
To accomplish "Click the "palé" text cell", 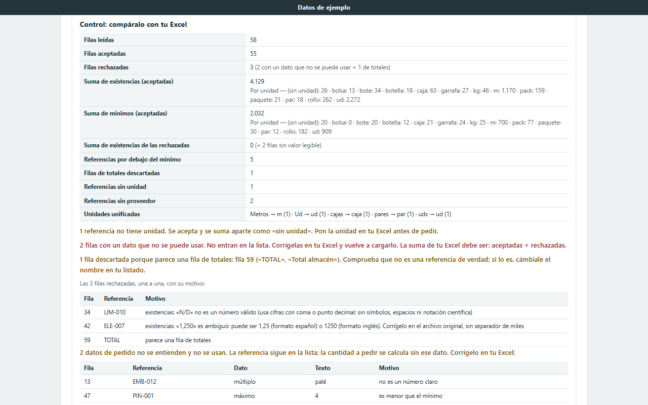I will click(x=320, y=382).
